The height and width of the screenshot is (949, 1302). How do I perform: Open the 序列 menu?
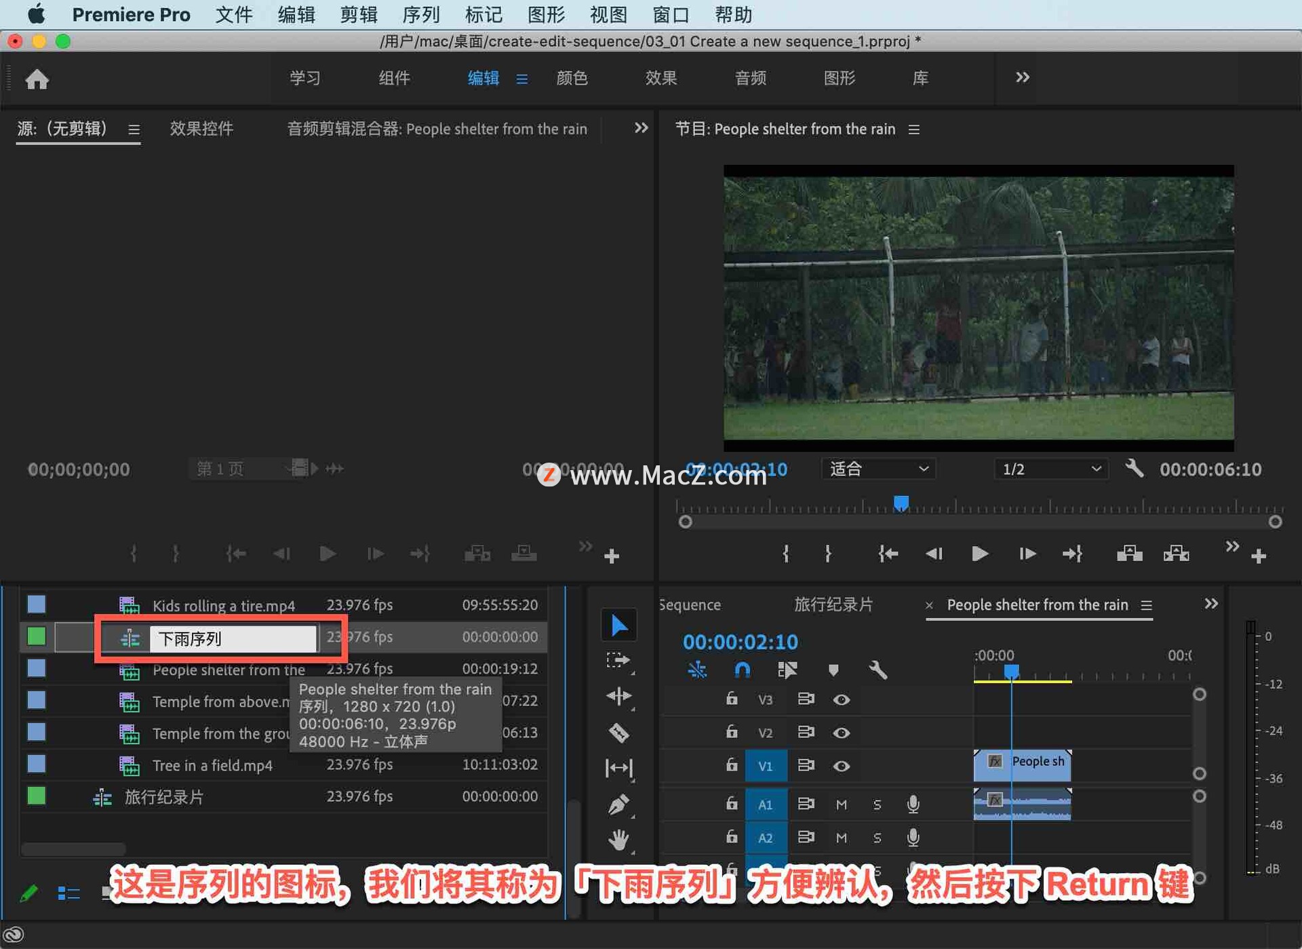(x=420, y=14)
